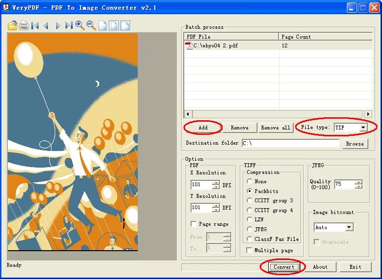
Task: Click the Add button
Action: [203, 128]
